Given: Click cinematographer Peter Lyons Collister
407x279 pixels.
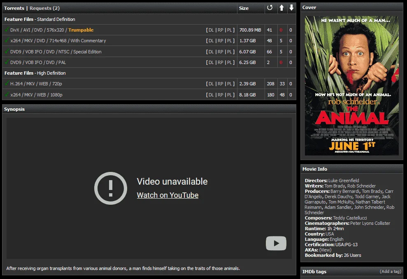Looking at the screenshot, I should pyautogui.click(x=370, y=223).
